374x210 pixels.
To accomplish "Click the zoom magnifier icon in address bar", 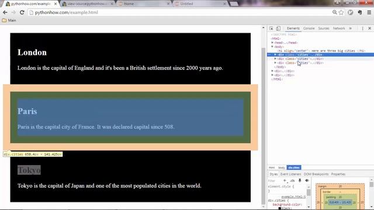I will pyautogui.click(x=335, y=12).
